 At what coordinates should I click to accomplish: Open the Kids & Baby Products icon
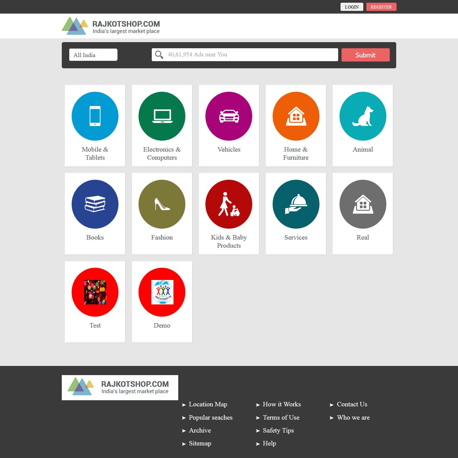tap(229, 204)
